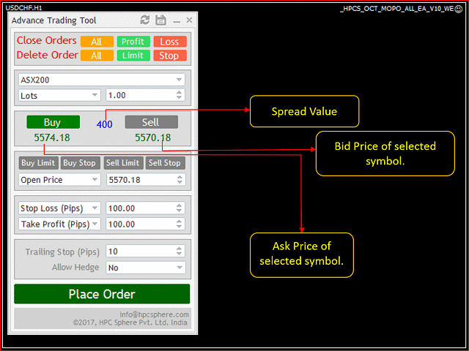Delete Stop pending orders
This screenshot has height=351, width=469.
pos(170,56)
